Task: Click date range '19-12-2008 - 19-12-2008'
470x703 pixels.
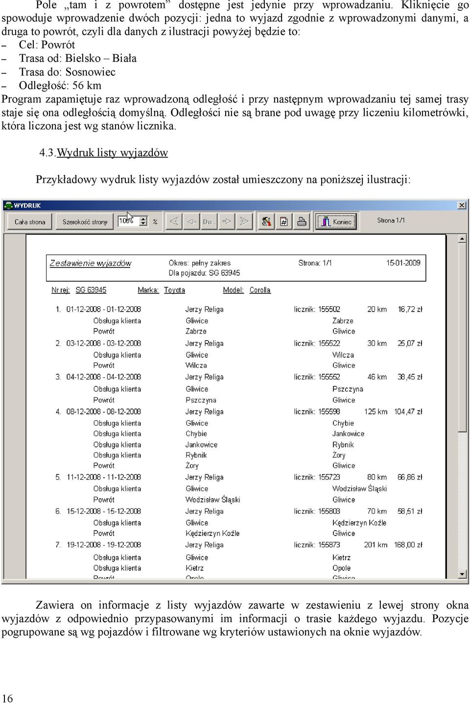Action: coord(104,545)
